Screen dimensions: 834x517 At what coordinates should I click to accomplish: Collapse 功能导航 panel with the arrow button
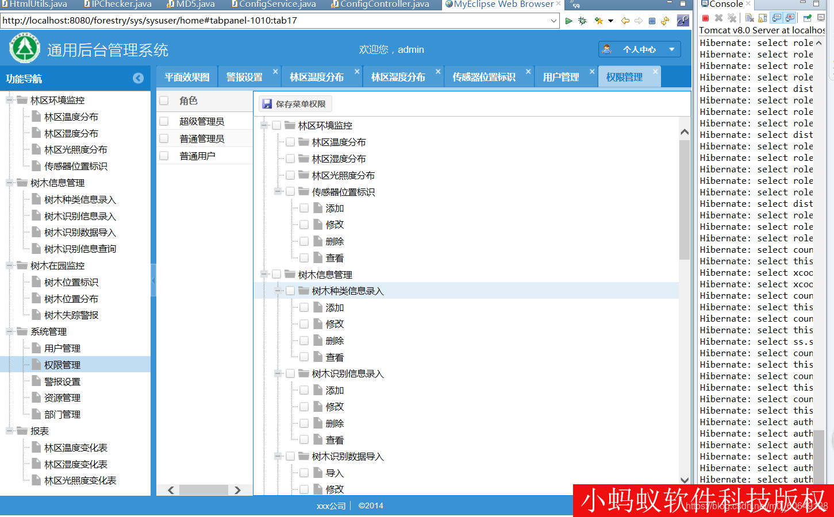coord(138,78)
